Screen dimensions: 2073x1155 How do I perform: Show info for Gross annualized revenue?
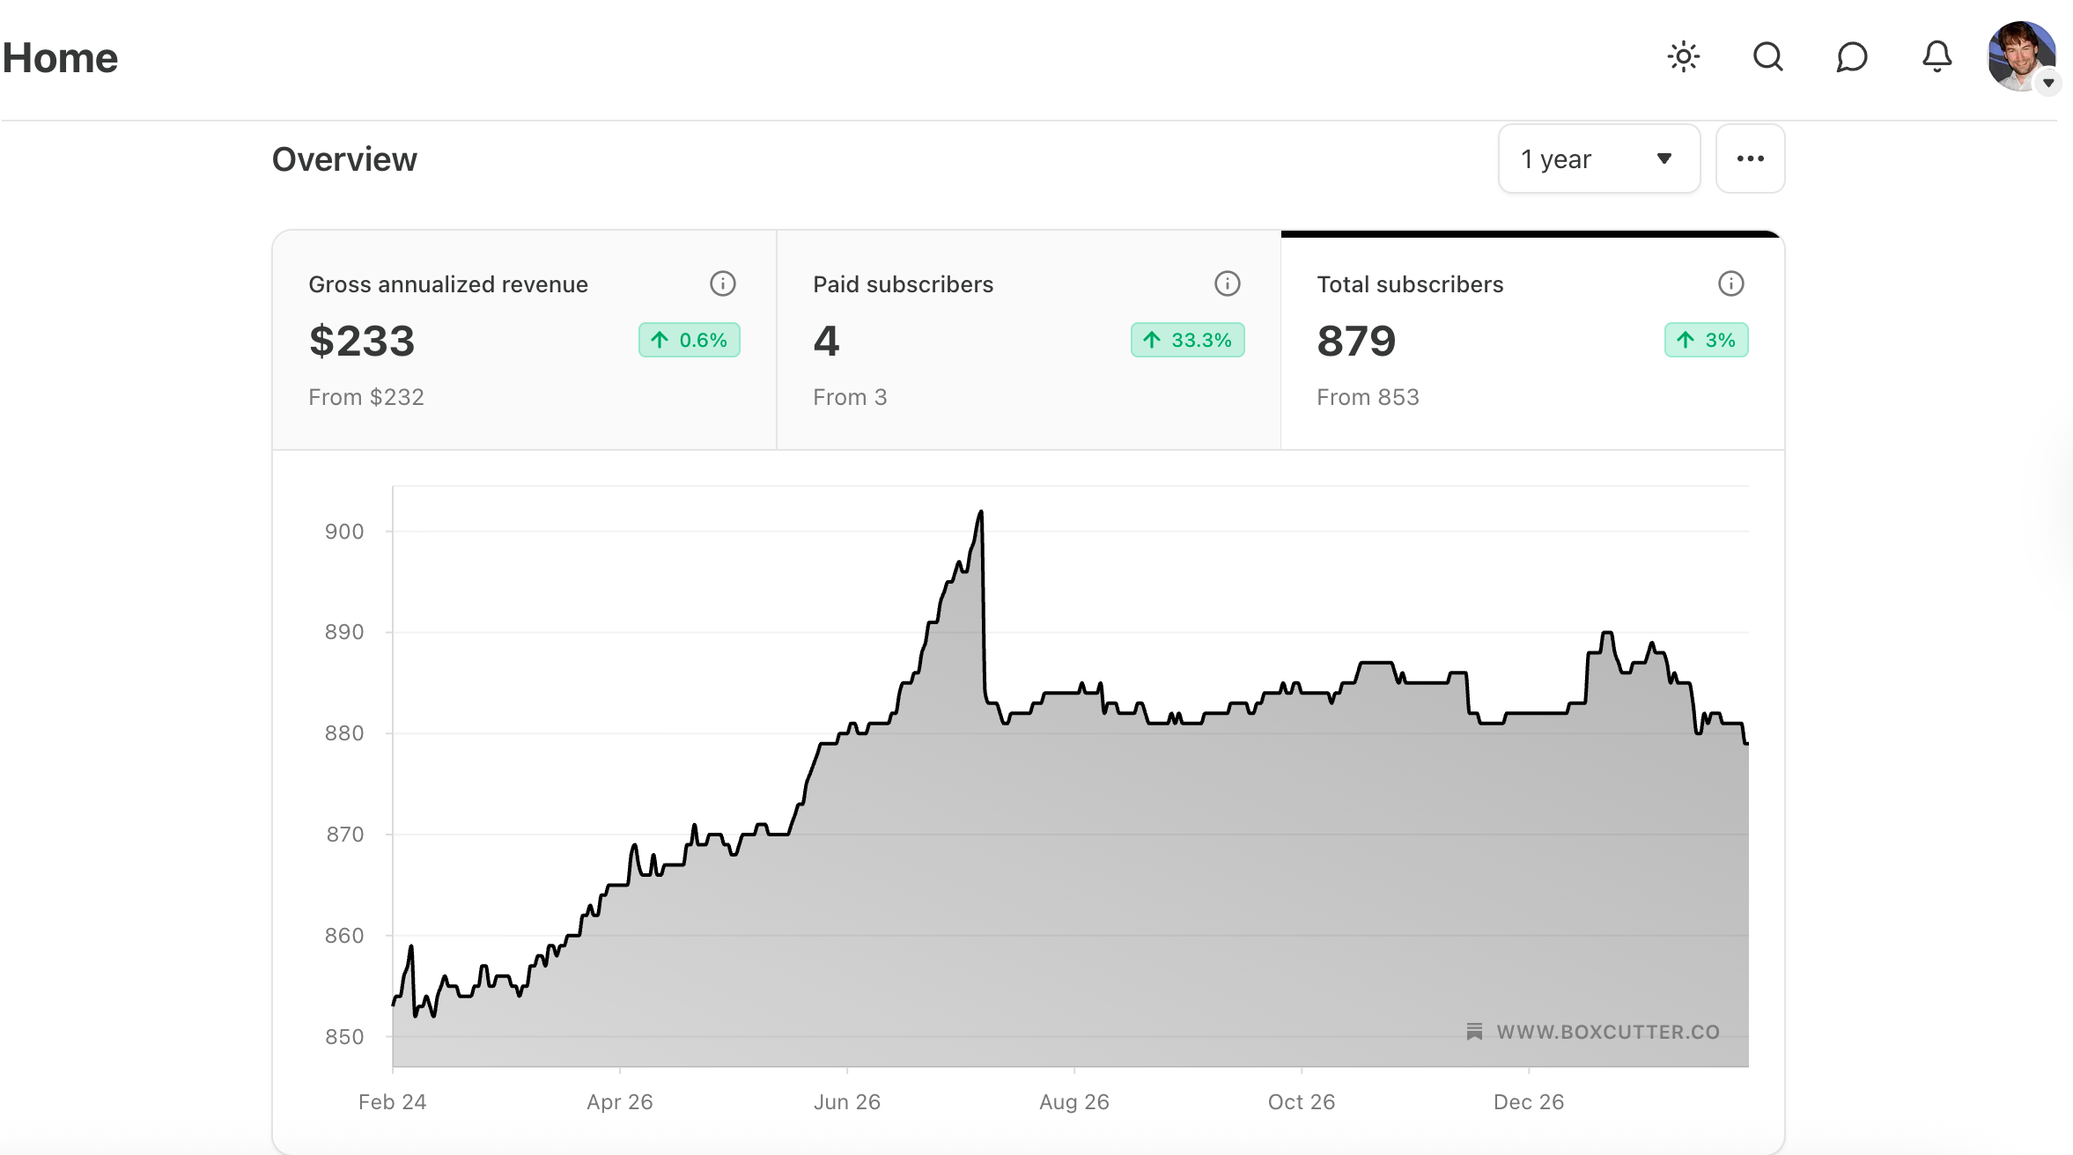(x=722, y=283)
